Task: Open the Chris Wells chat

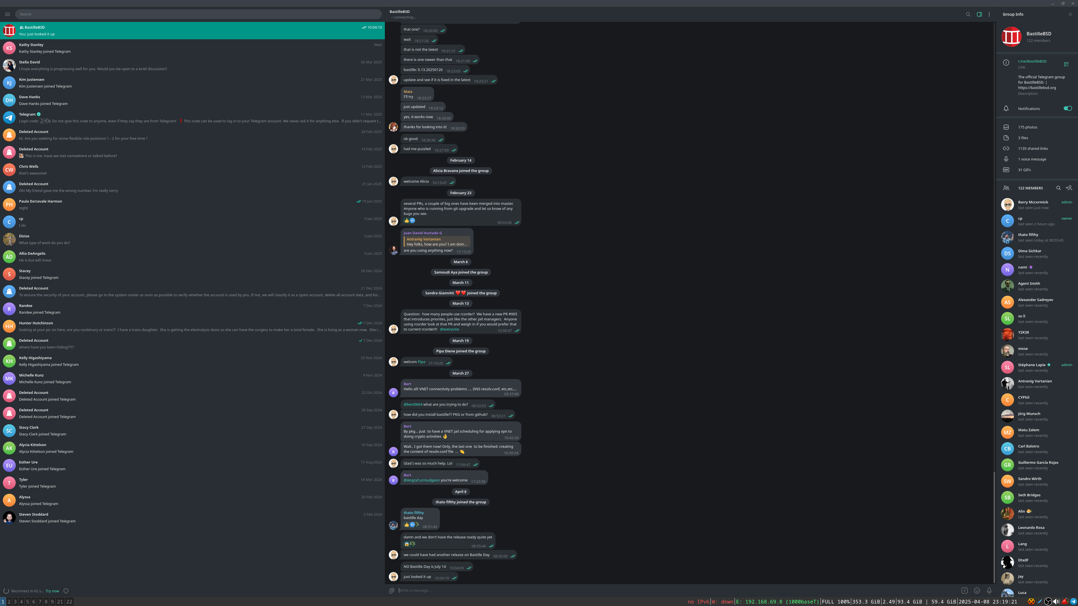Action: click(x=192, y=170)
